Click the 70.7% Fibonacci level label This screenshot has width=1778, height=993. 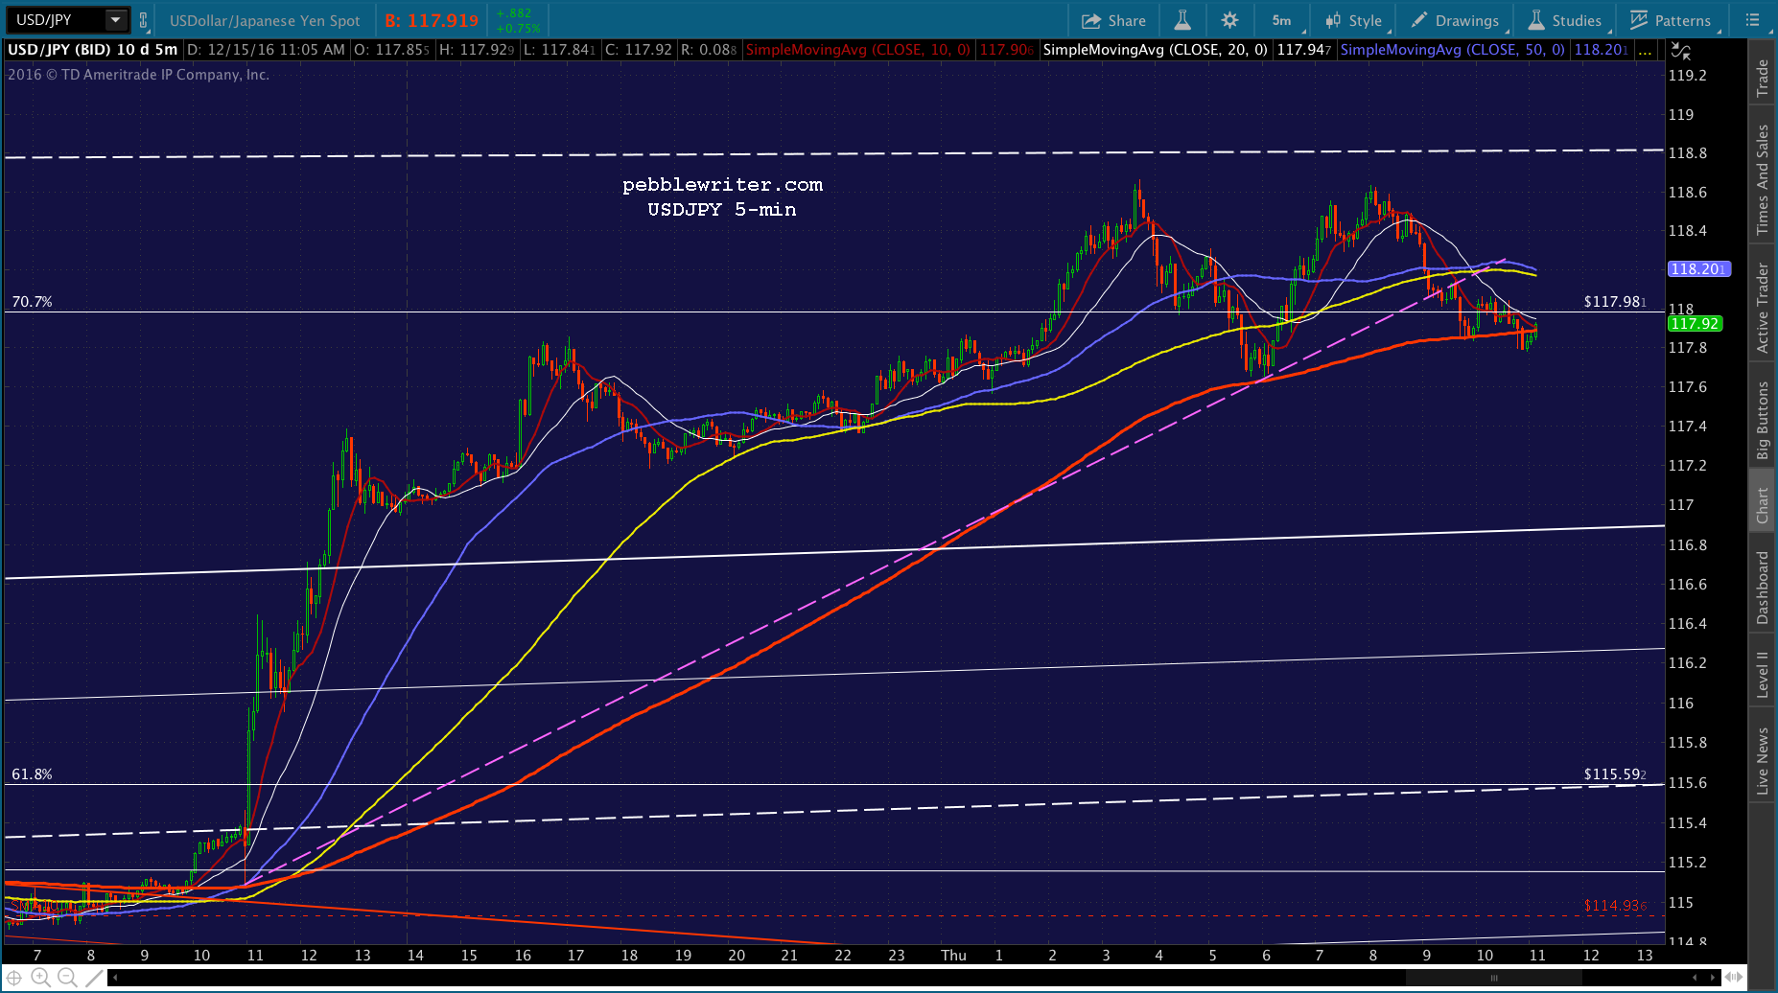[32, 302]
